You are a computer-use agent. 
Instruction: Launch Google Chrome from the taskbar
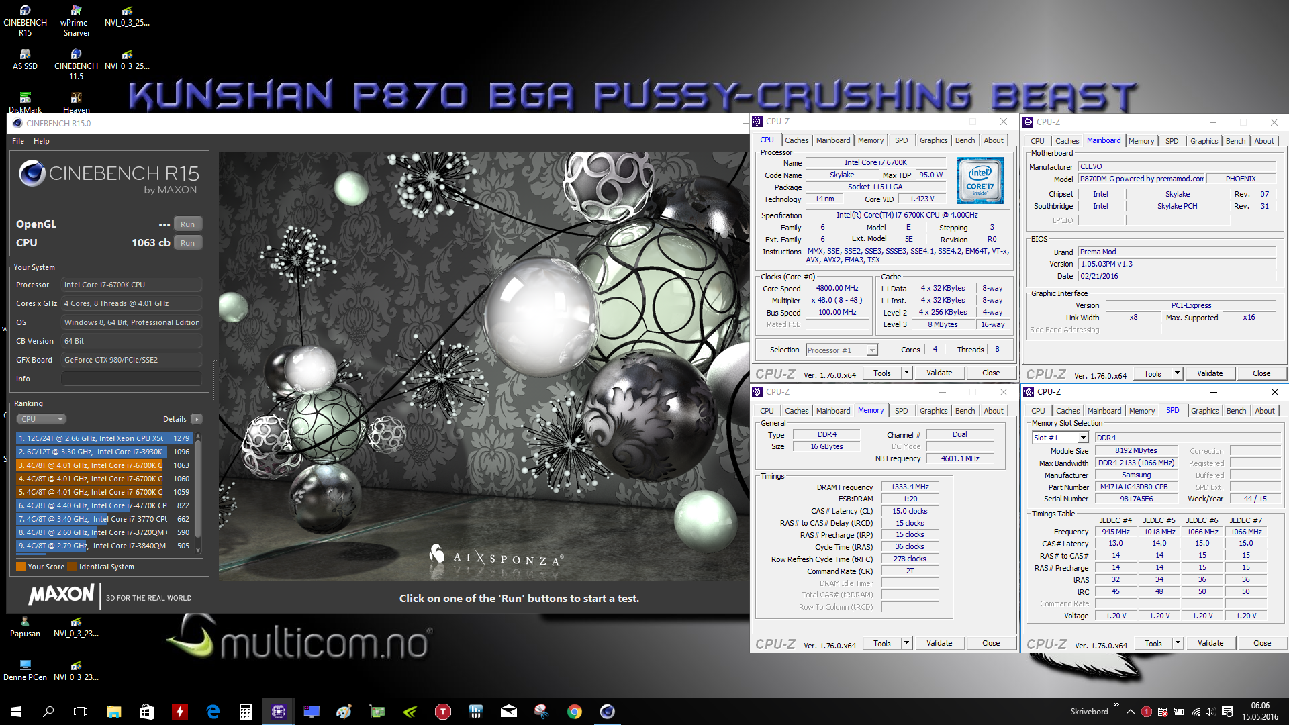(x=574, y=712)
